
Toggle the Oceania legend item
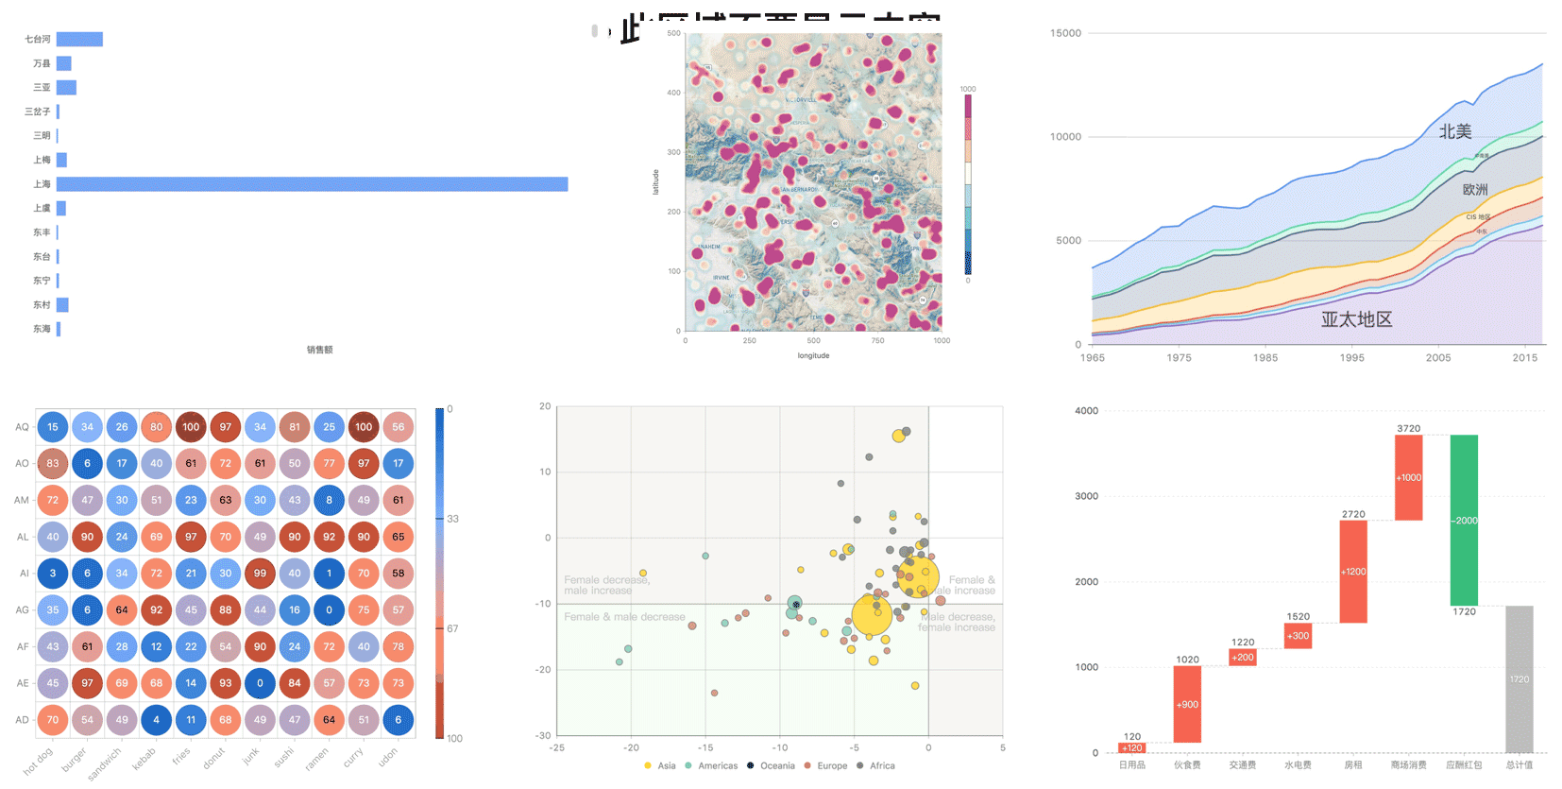coord(771,765)
